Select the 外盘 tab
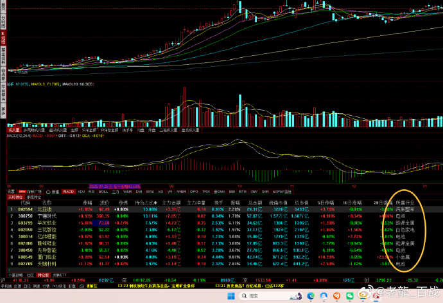Viewport: 443px width, 303px height. [152, 130]
